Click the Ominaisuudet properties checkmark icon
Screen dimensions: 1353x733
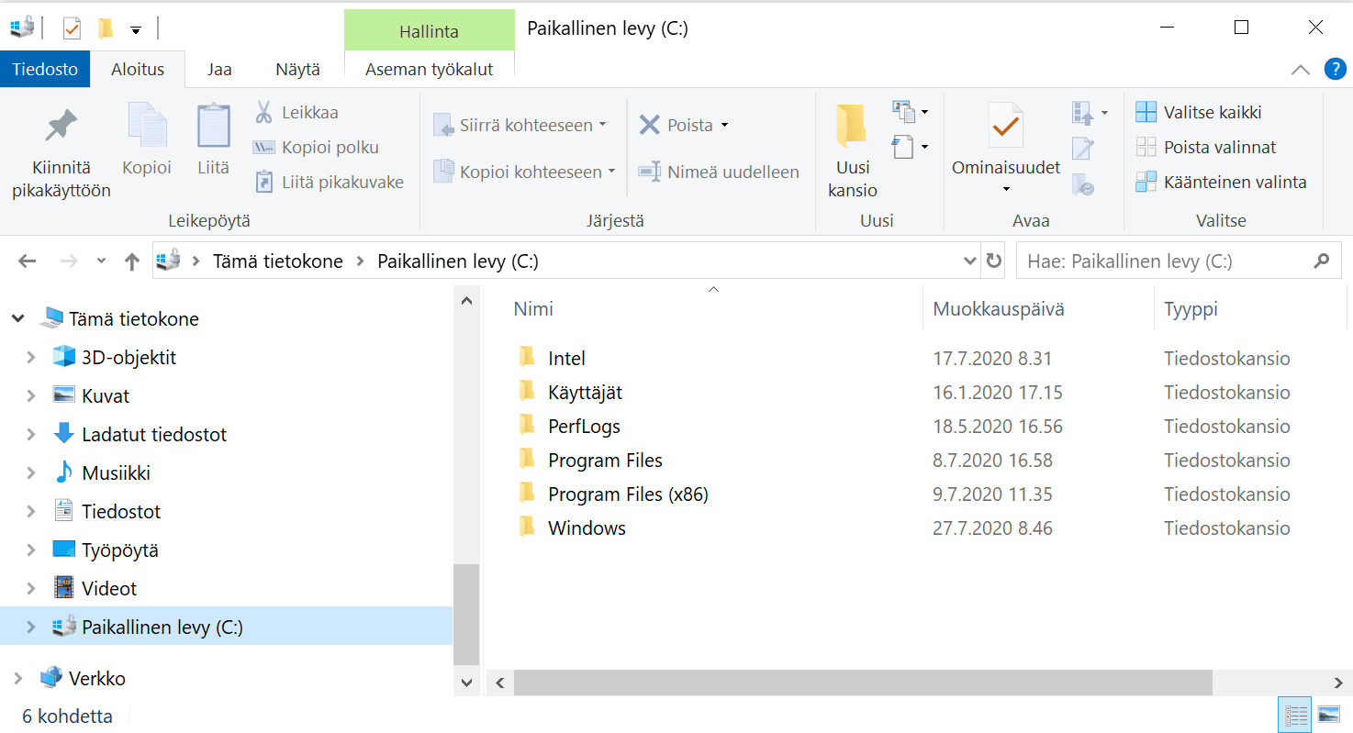[x=1006, y=126]
